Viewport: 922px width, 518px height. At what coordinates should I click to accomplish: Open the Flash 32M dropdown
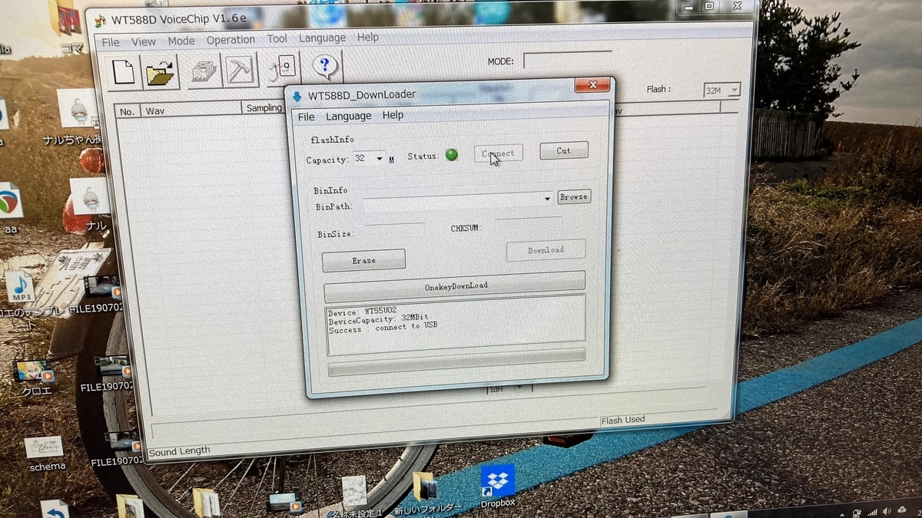click(734, 91)
